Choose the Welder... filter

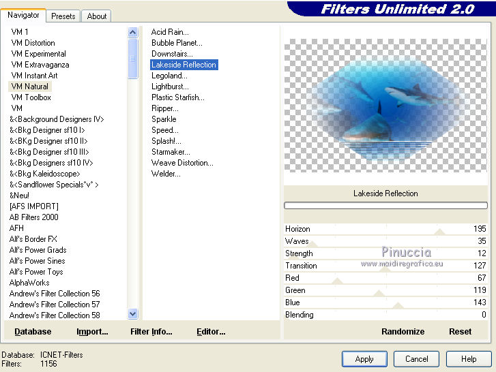click(x=166, y=174)
